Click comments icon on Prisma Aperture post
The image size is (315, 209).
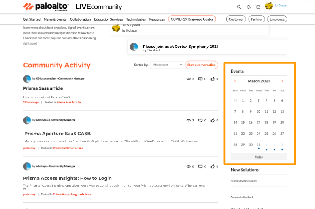click(x=200, y=120)
